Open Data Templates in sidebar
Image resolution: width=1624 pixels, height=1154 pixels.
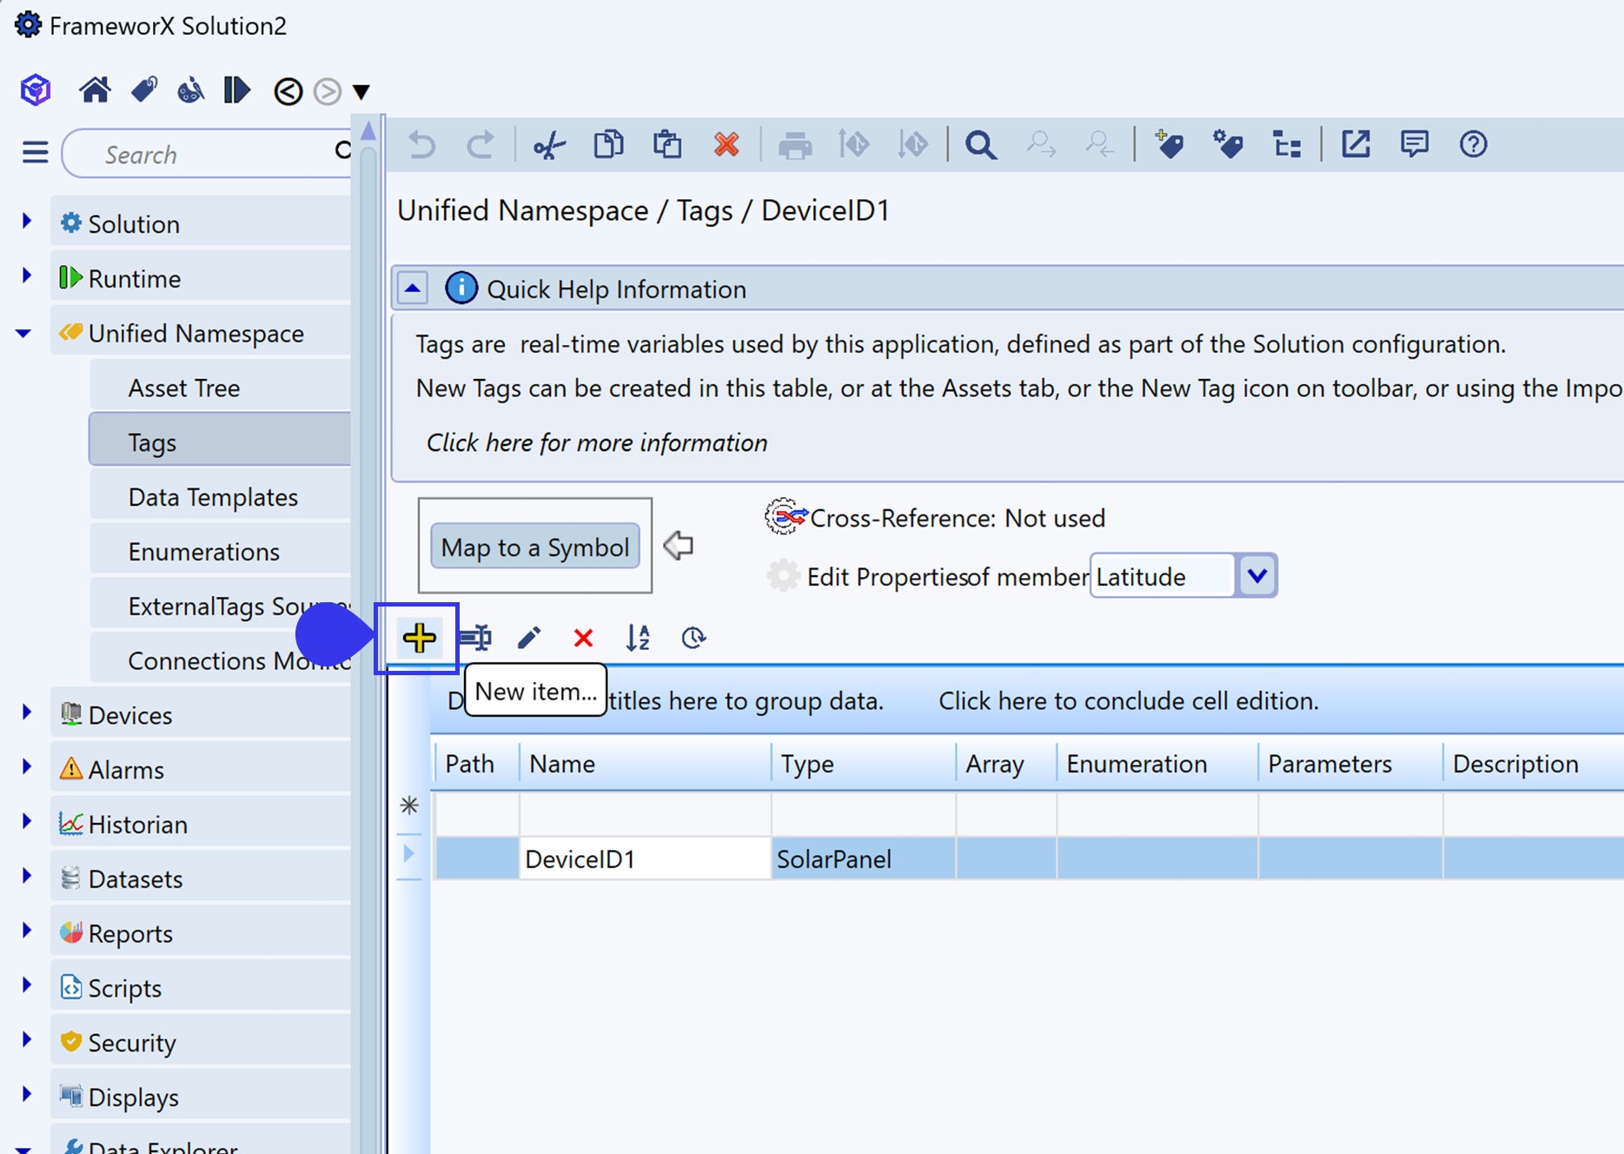[220, 497]
